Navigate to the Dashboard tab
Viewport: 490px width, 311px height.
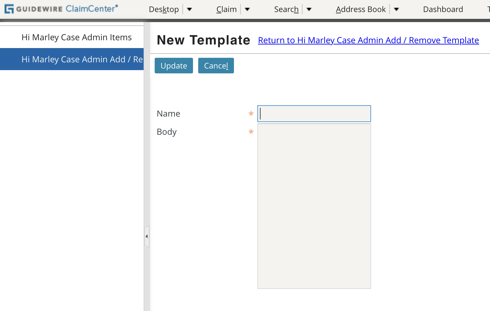[443, 9]
